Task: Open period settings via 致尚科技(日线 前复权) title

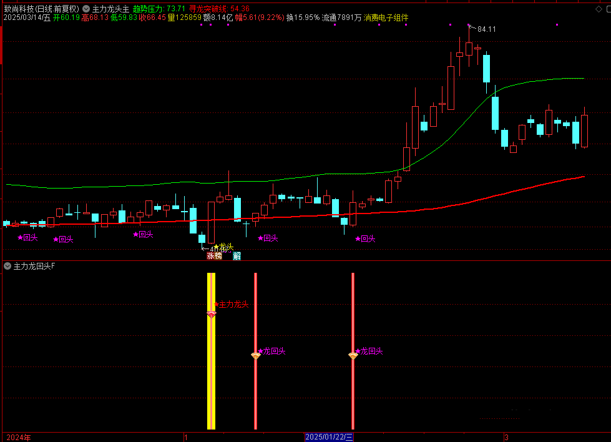Action: click(41, 9)
